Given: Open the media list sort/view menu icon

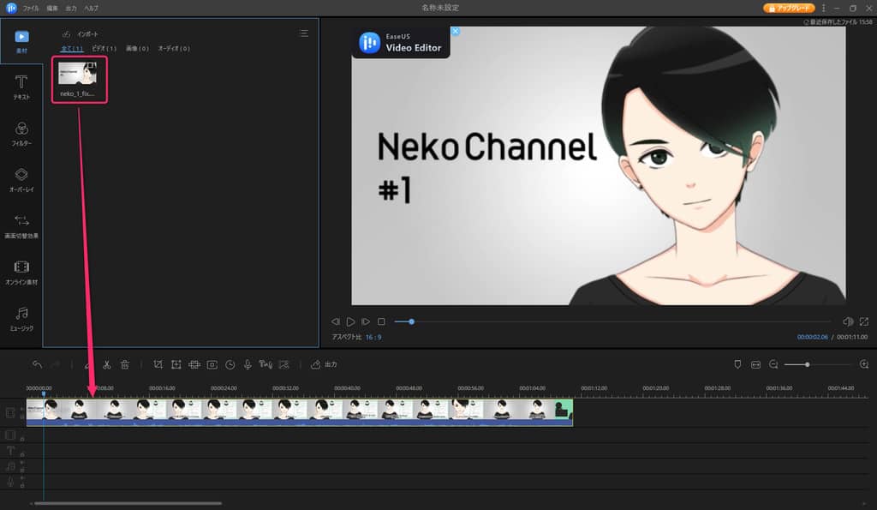Looking at the screenshot, I should point(303,33).
